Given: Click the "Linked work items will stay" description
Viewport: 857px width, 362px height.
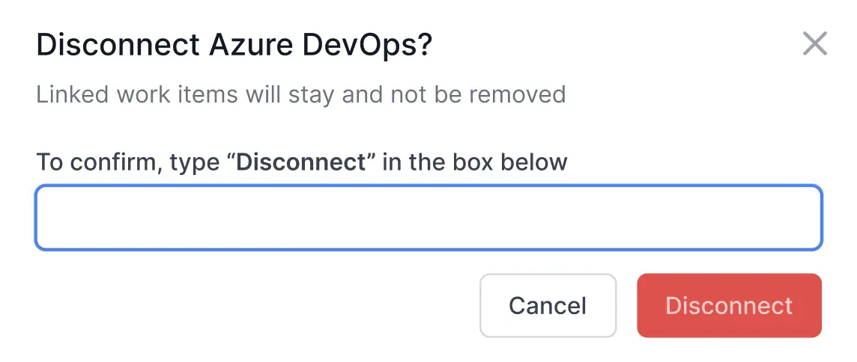Looking at the screenshot, I should point(300,95).
